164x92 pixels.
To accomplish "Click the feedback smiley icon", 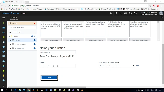I will click(x=130, y=13).
